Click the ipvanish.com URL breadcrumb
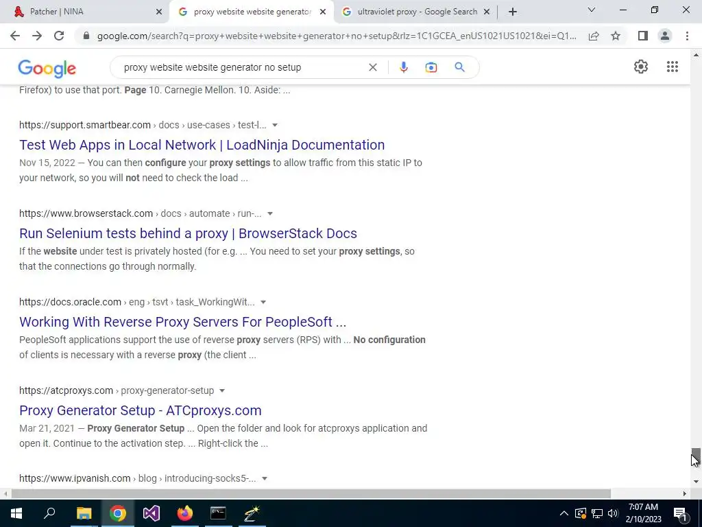 (x=137, y=478)
